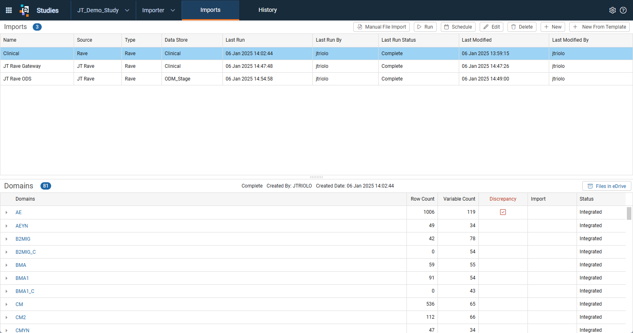Image resolution: width=633 pixels, height=333 pixels.
Task: Select the JT Rave Gateway import row
Action: click(x=316, y=66)
